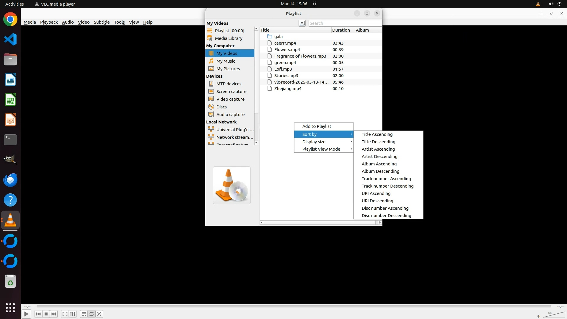The width and height of the screenshot is (567, 319).
Task: Open the Tools menu
Action: pos(119,22)
